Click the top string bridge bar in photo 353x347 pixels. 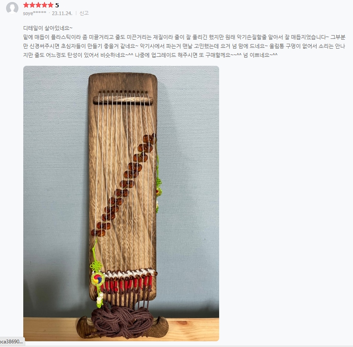click(x=123, y=100)
